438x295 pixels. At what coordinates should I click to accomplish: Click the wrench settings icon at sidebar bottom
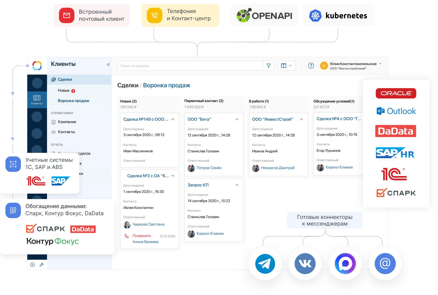(x=41, y=265)
